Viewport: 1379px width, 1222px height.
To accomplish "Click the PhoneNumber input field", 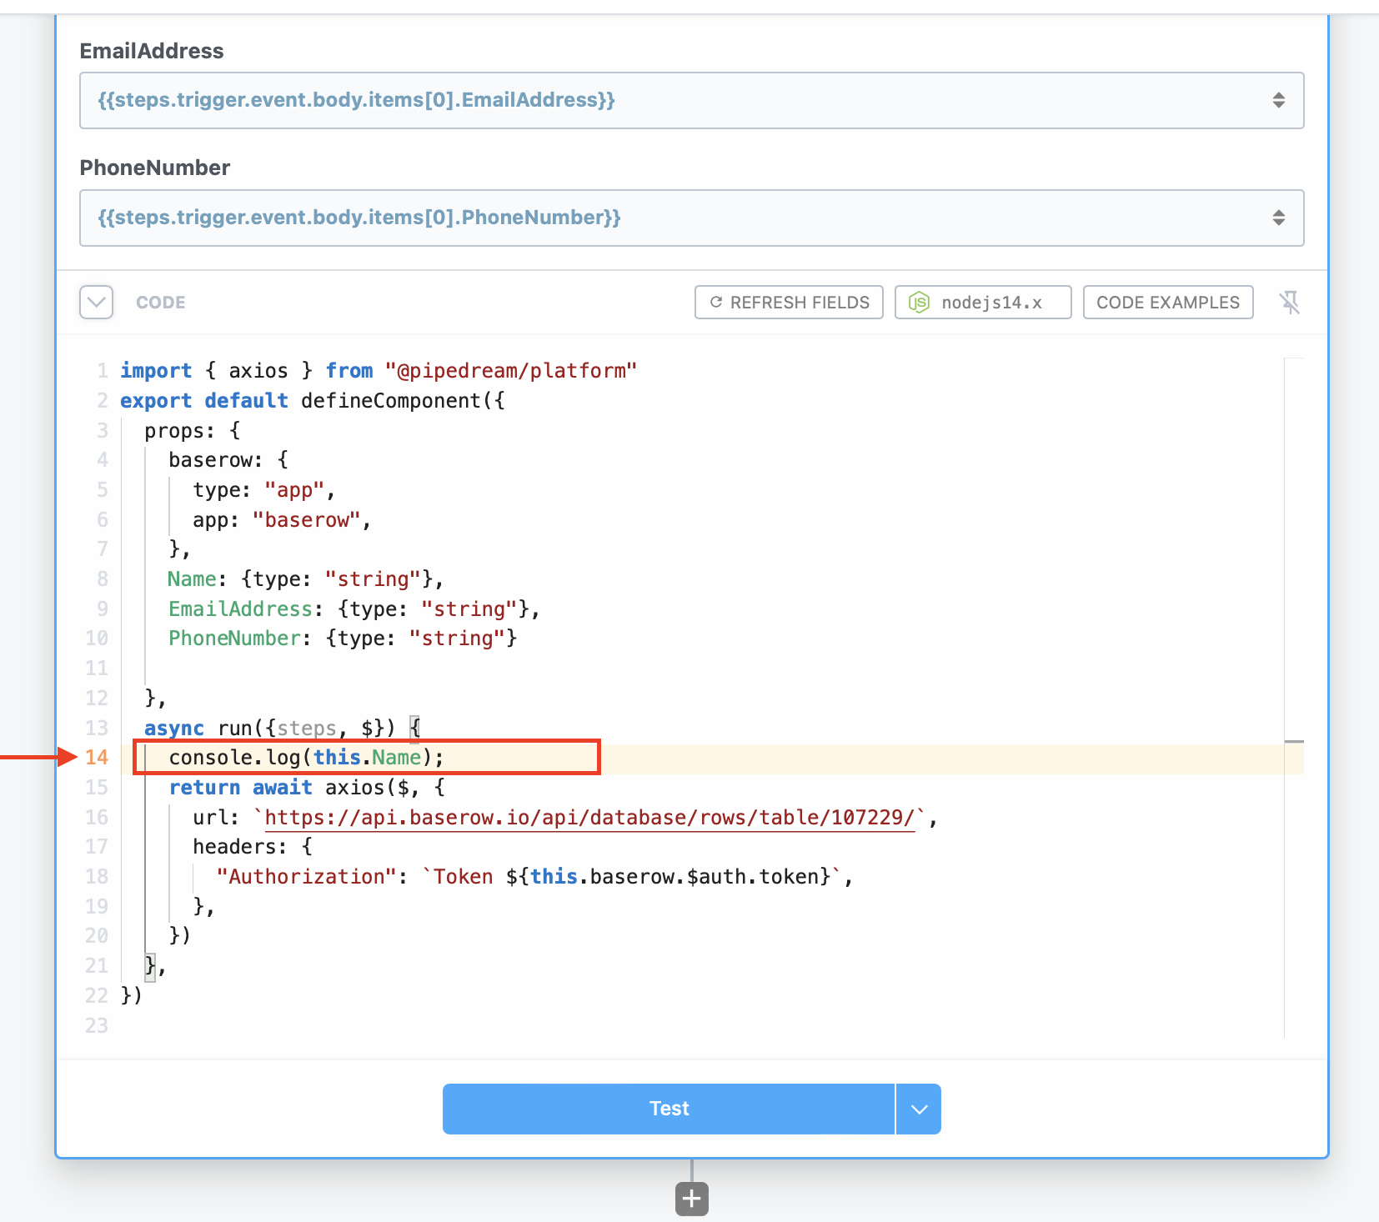I will (x=692, y=218).
